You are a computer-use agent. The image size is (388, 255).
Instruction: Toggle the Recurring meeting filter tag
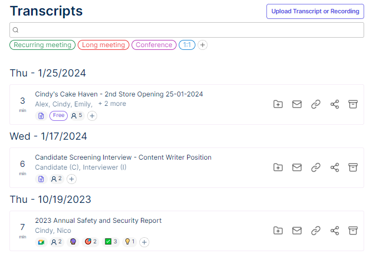pyautogui.click(x=42, y=45)
